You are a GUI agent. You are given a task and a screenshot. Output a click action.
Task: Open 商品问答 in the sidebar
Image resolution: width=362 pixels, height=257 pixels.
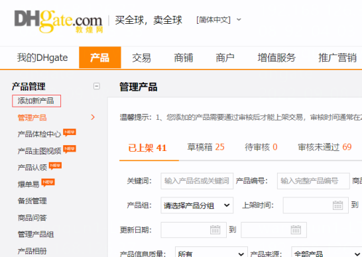pyautogui.click(x=32, y=217)
